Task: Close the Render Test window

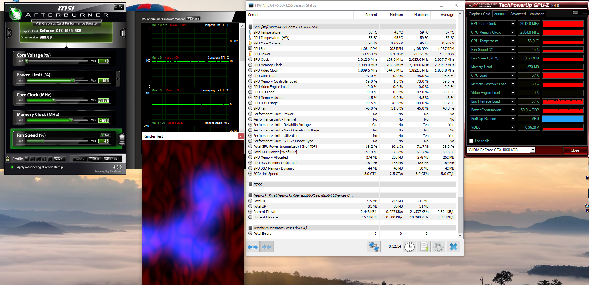Action: click(x=240, y=136)
